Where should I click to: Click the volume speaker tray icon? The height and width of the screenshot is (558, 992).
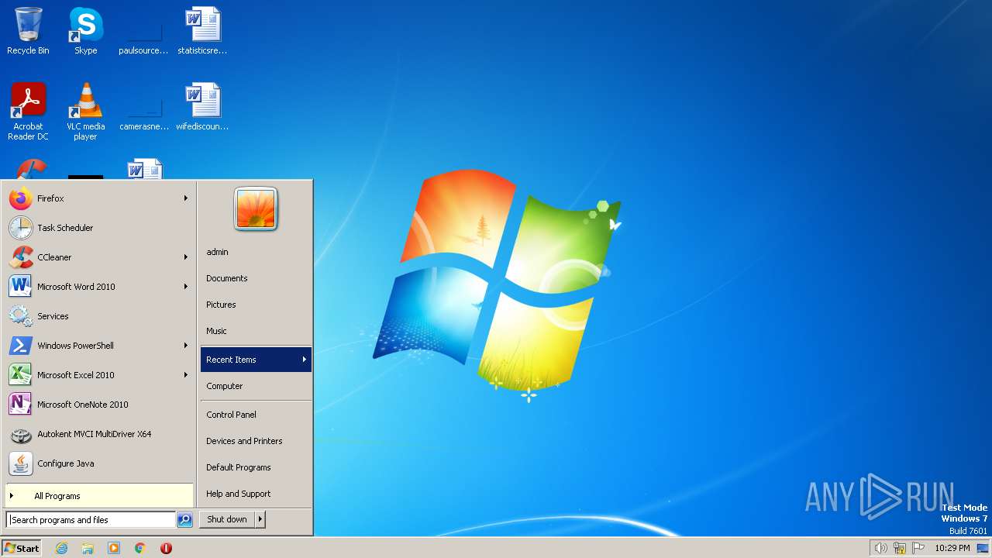point(880,548)
